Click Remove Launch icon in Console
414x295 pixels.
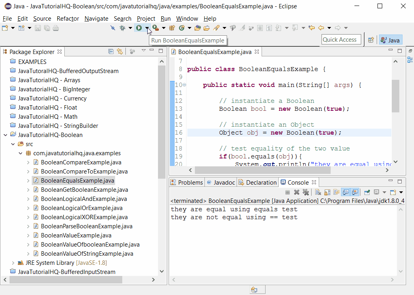pos(297,192)
